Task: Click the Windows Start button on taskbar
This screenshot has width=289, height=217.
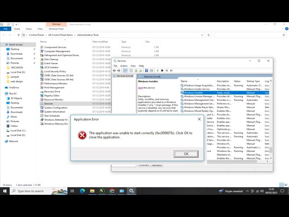Action: (x=5, y=191)
